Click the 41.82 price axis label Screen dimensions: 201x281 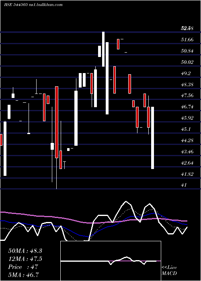point(187,174)
